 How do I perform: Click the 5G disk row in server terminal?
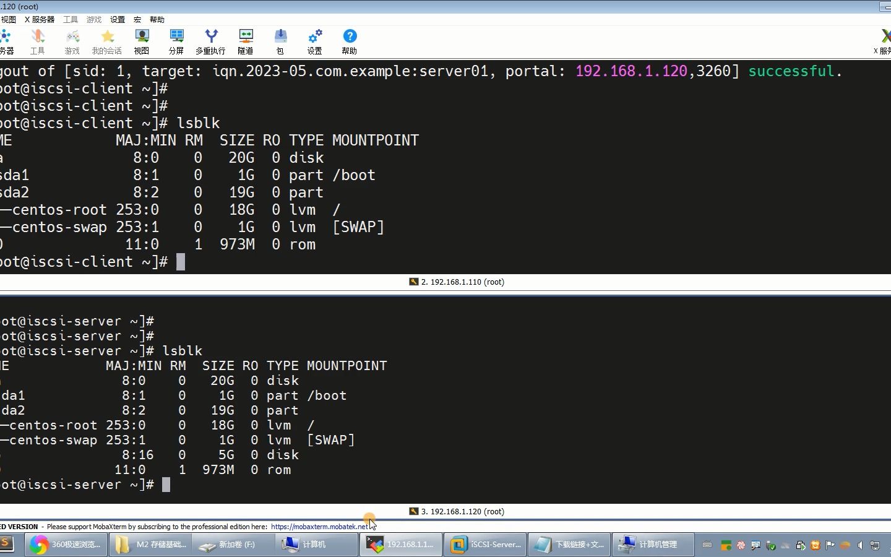149,455
